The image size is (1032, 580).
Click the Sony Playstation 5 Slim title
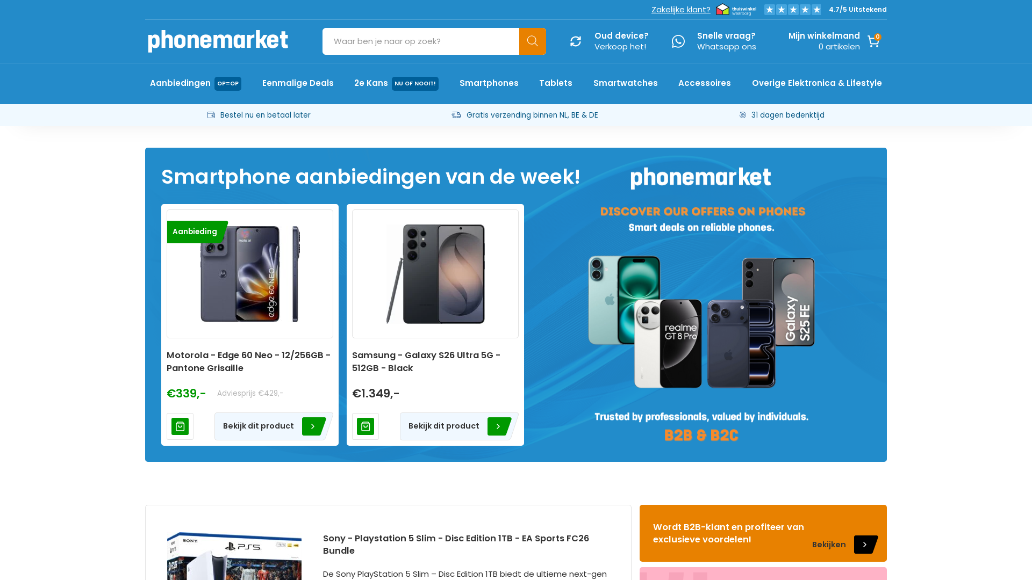pos(456,545)
